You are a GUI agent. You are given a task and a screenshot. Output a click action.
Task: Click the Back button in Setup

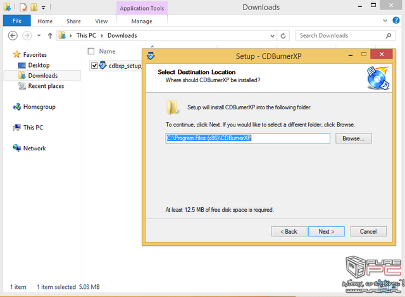(x=289, y=231)
